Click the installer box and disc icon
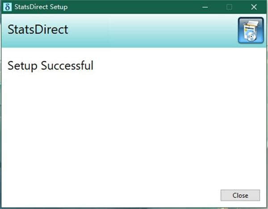 251,30
